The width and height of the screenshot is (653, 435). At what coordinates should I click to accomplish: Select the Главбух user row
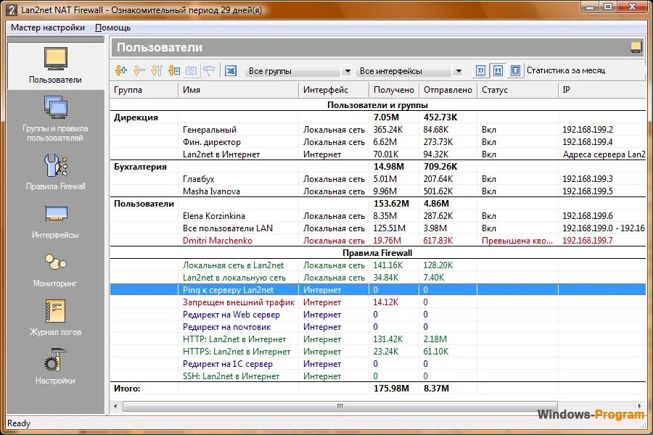(378, 179)
